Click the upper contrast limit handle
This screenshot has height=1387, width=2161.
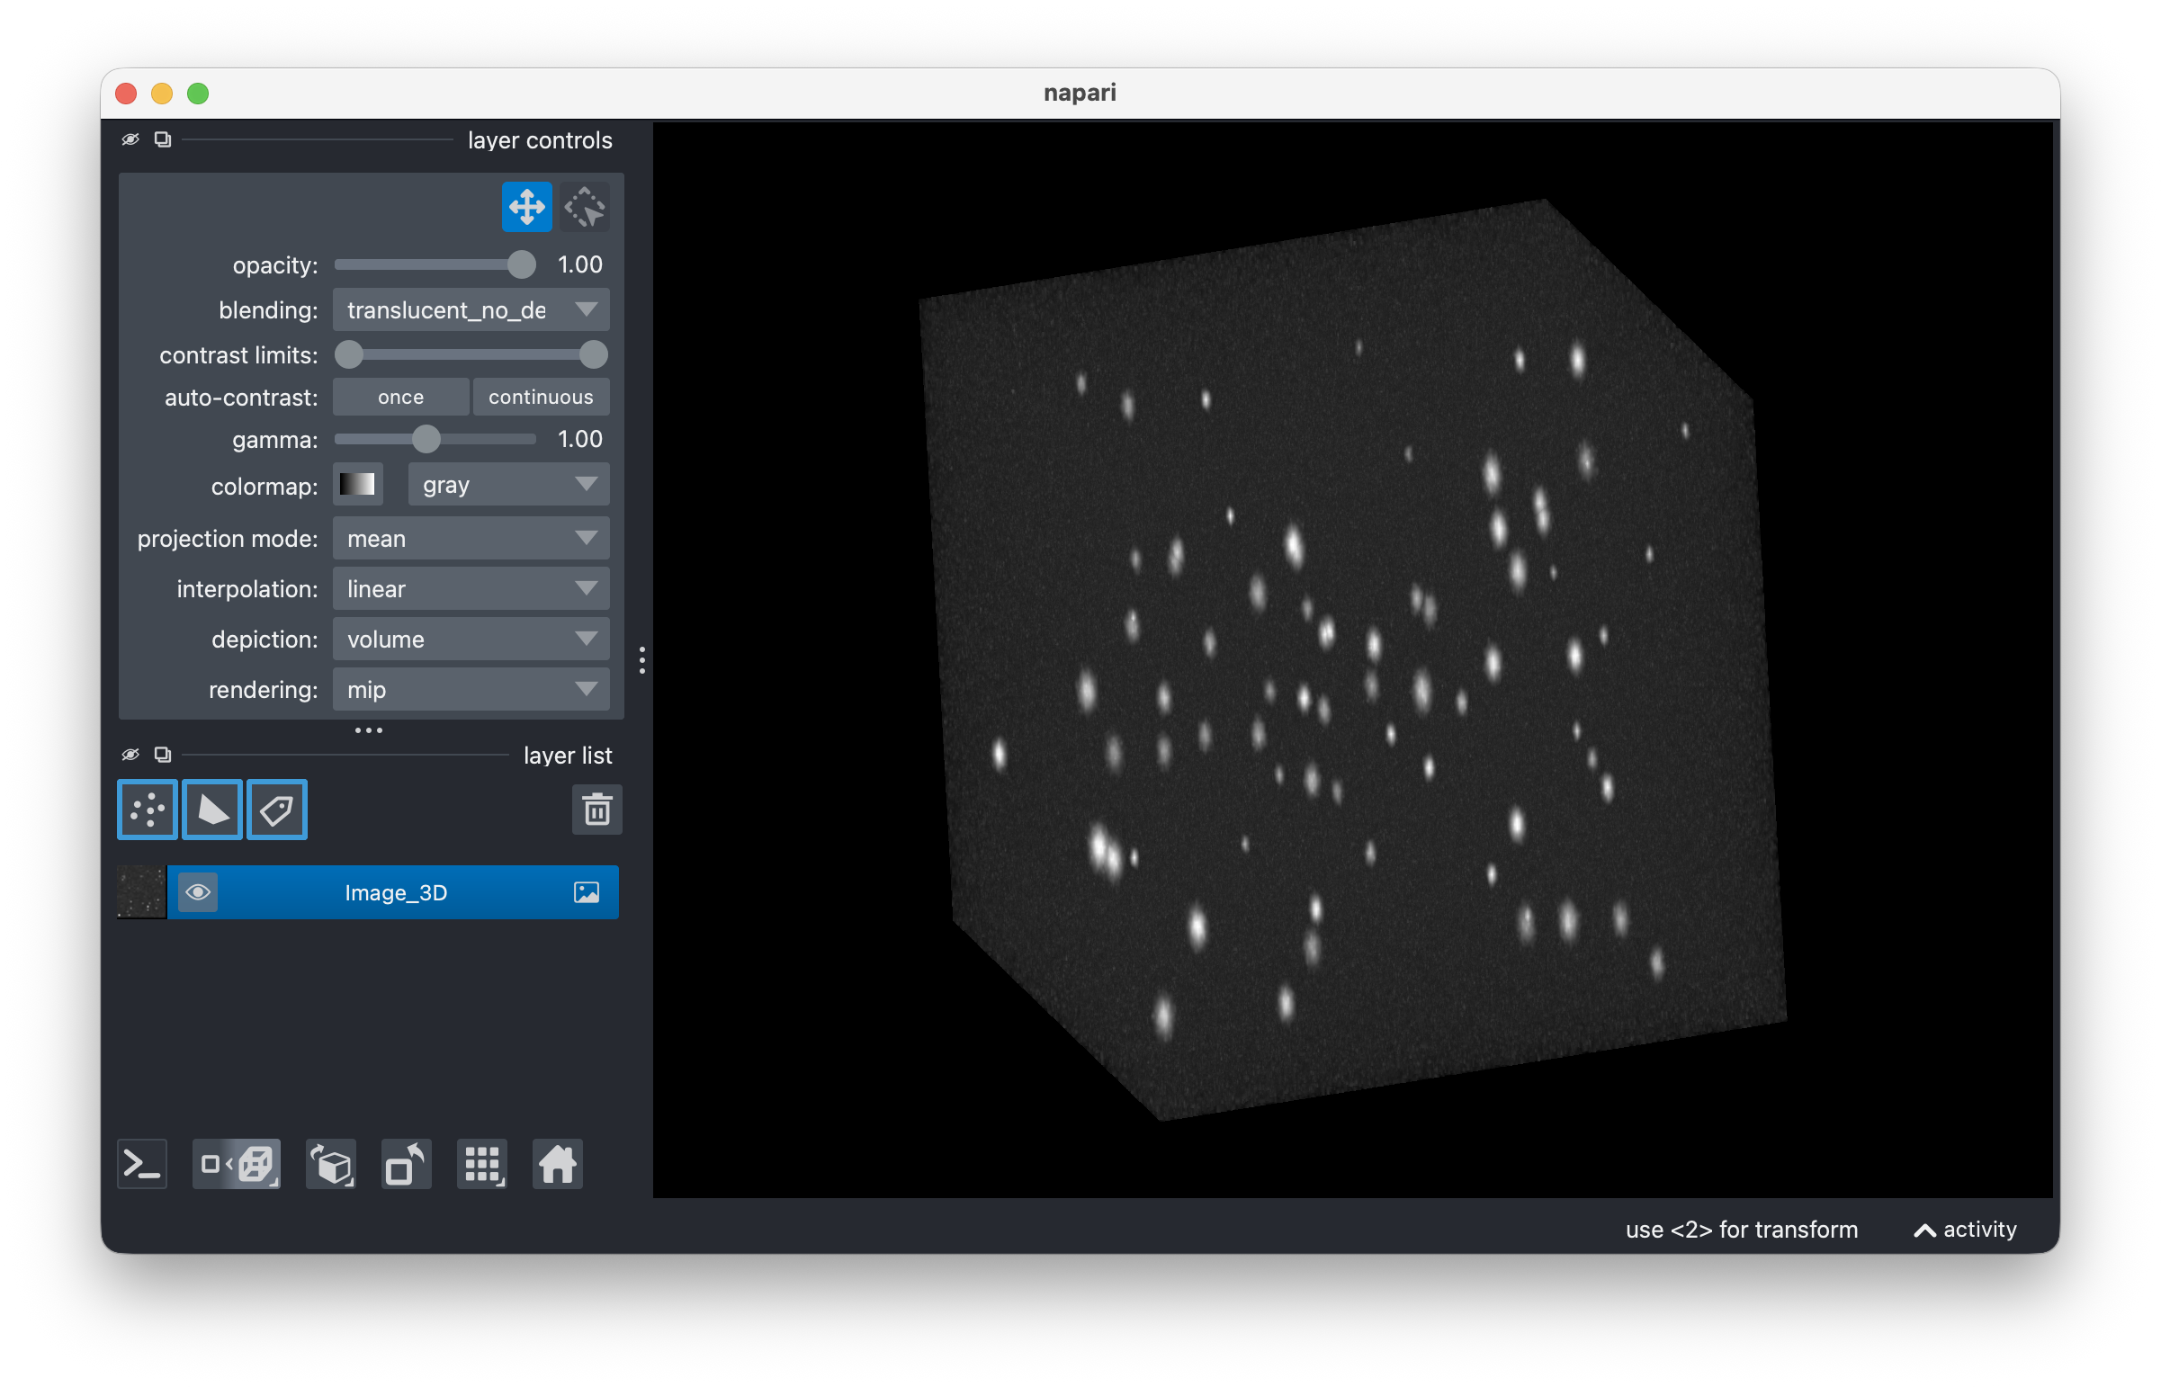tap(594, 355)
